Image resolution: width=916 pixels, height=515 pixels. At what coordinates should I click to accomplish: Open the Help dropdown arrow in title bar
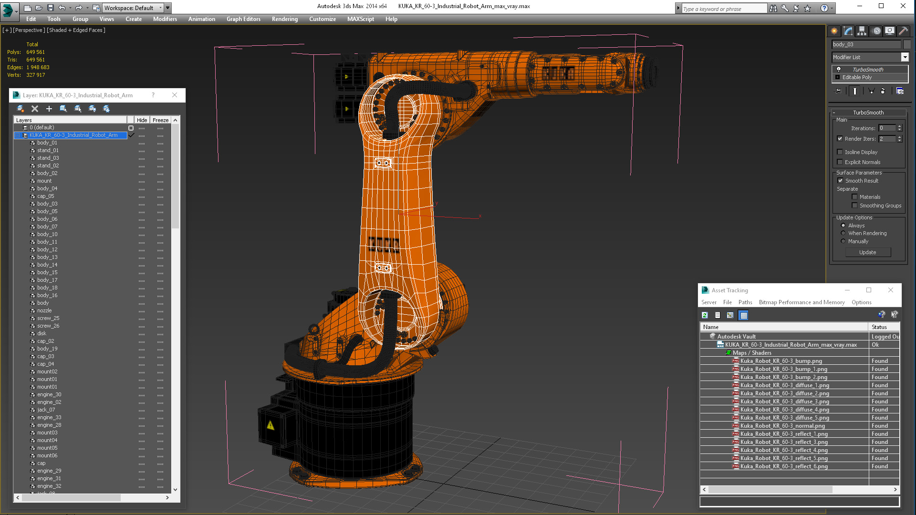(832, 8)
